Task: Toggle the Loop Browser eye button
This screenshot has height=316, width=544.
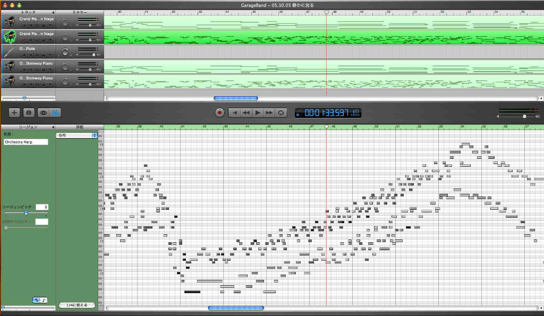Action: [43, 113]
